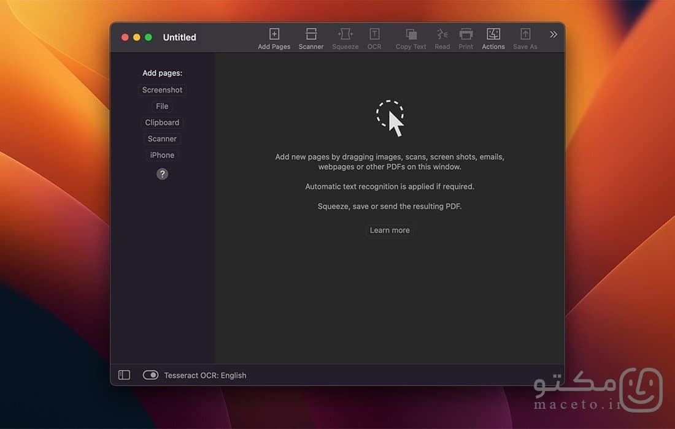Select iPhone as page source
The image size is (675, 429).
click(162, 155)
